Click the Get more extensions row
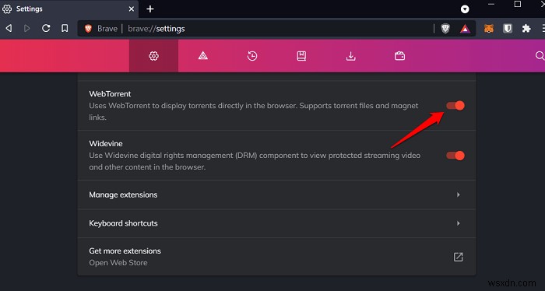This screenshot has height=291, width=545. pos(276,257)
